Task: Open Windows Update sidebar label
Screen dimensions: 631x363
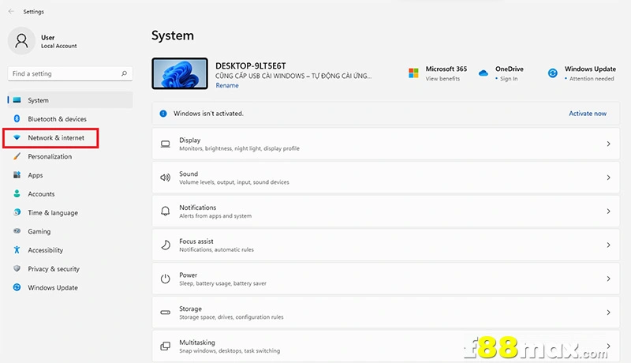Action: (x=53, y=287)
